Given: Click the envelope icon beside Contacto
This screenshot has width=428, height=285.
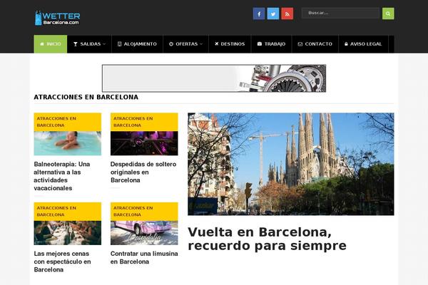Looking at the screenshot, I should pos(300,44).
